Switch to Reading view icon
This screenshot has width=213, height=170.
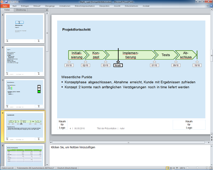pyautogui.click(x=174, y=168)
